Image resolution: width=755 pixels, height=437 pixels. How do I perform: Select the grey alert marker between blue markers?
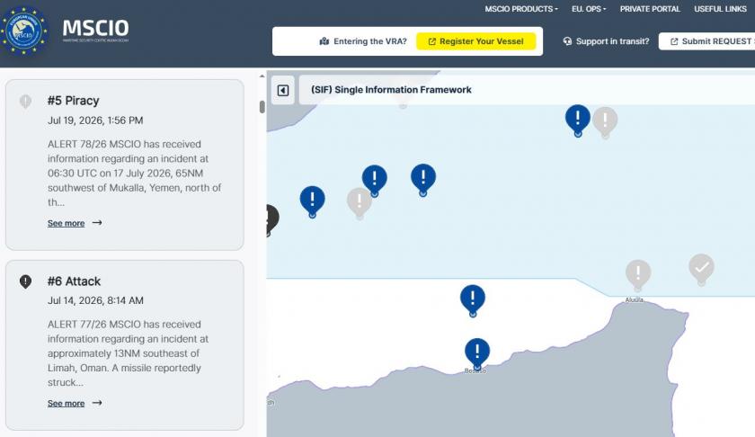[359, 201]
